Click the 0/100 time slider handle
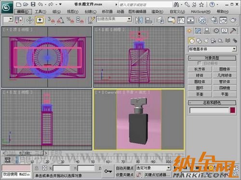This screenshot has height=180, width=241. click(25, 153)
